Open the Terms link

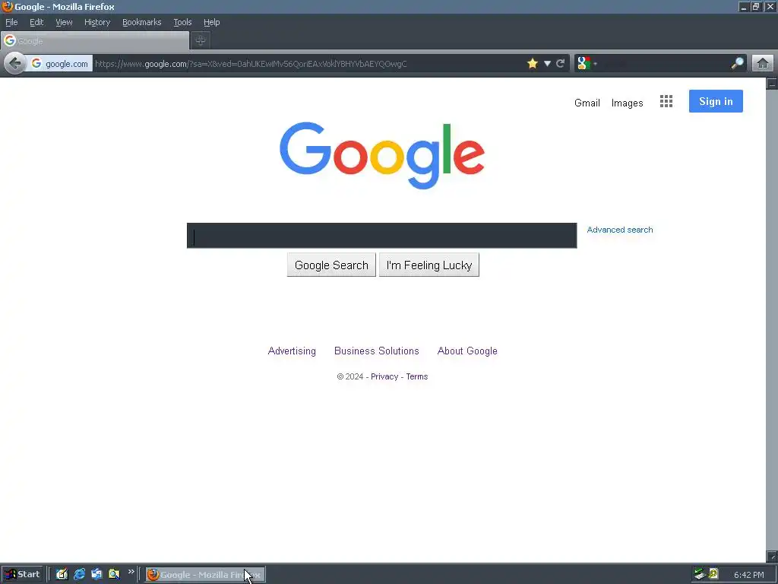417,376
